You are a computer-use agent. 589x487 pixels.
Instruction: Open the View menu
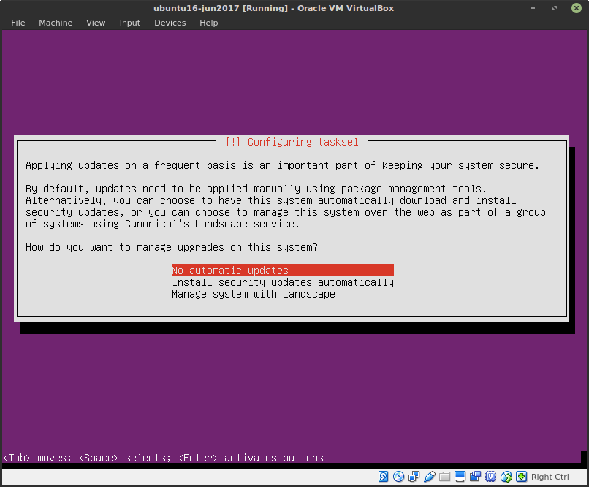(96, 23)
